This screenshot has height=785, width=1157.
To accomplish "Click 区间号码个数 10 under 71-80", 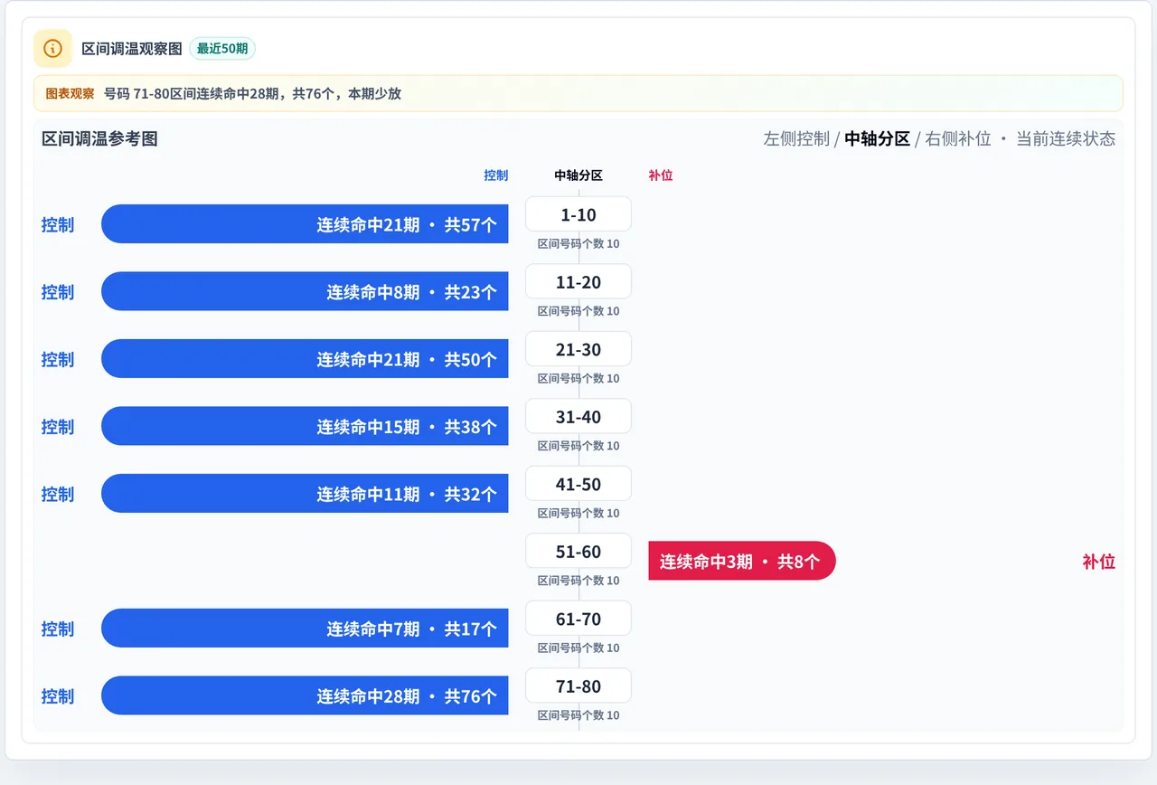I will point(578,715).
